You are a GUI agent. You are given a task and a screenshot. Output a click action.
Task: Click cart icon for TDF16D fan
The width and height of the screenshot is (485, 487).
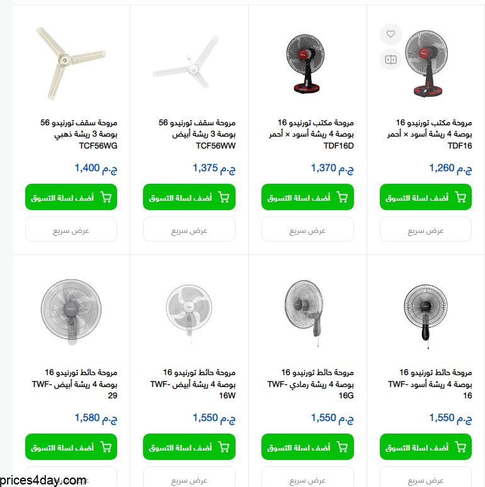(x=342, y=197)
